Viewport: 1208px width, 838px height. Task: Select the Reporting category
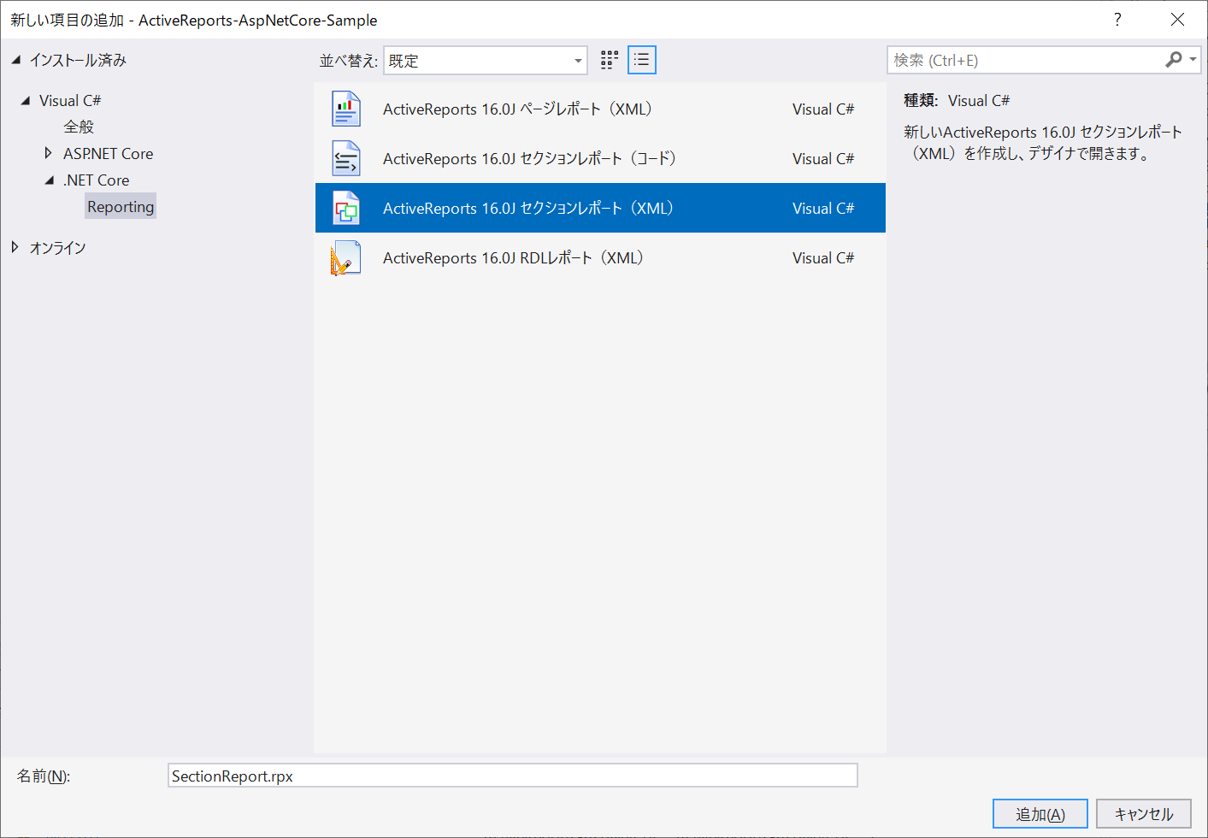pyautogui.click(x=121, y=206)
